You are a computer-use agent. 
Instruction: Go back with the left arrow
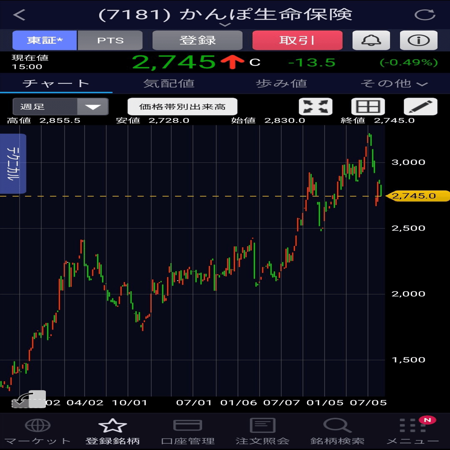tap(19, 15)
